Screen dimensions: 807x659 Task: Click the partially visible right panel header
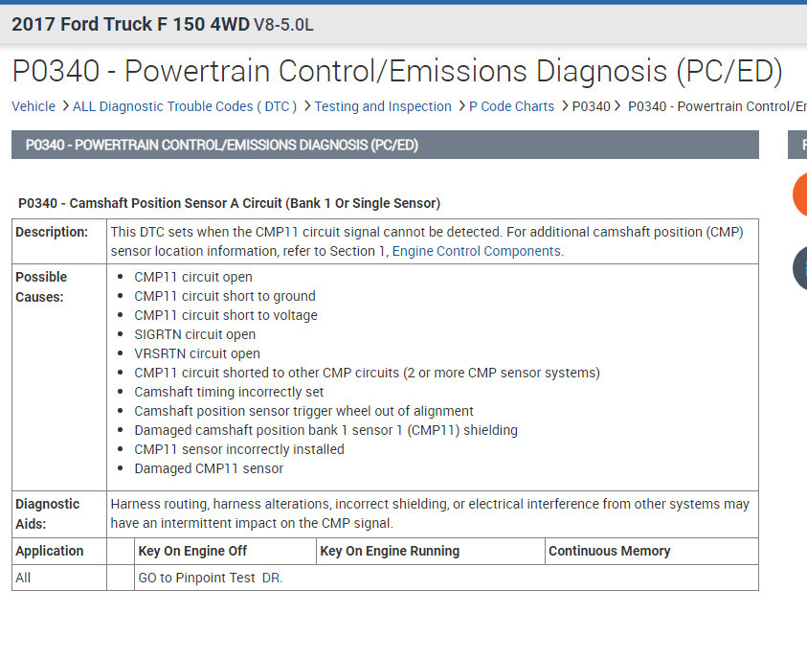797,145
